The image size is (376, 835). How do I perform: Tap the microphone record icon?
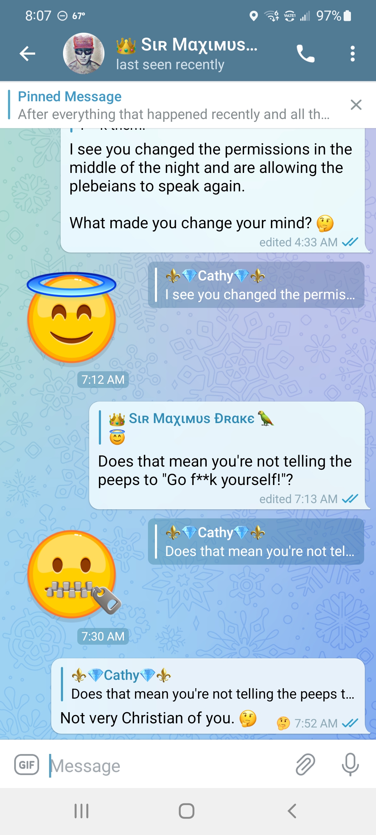350,764
